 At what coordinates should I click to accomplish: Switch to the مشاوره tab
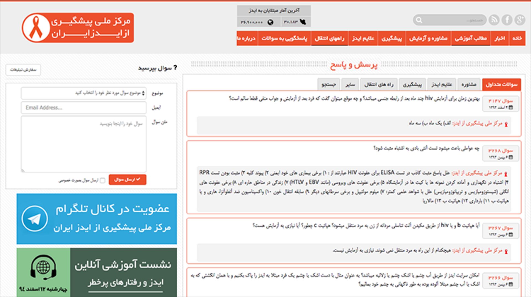pyautogui.click(x=469, y=85)
